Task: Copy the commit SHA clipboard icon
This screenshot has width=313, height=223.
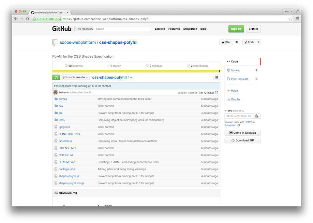Action: pyautogui.click(x=217, y=93)
